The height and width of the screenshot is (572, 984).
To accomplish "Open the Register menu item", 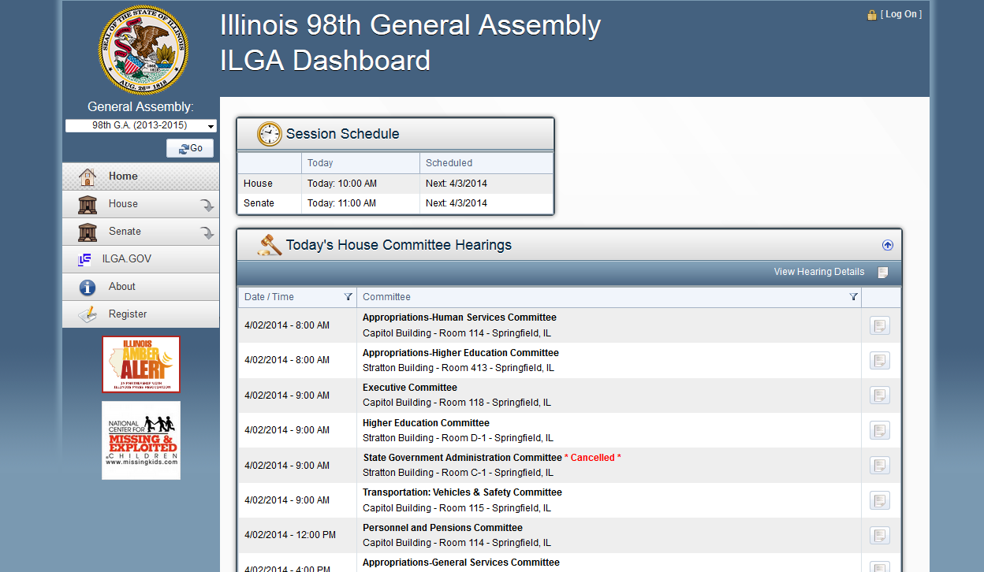I will coord(141,314).
